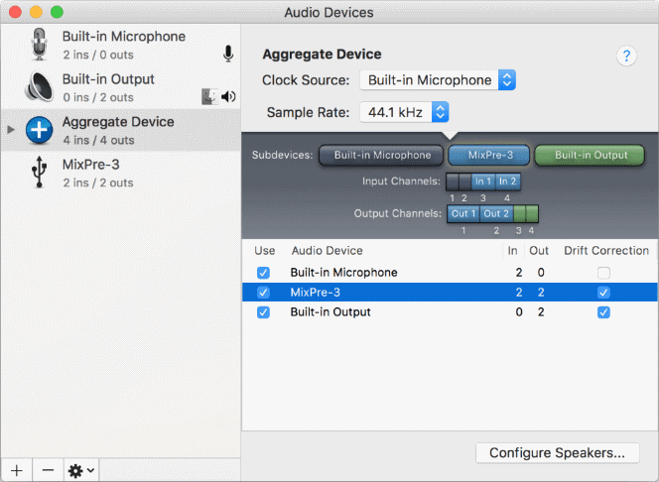Click the Built-in Microphone device icon
Image resolution: width=659 pixels, height=482 pixels.
pos(39,45)
